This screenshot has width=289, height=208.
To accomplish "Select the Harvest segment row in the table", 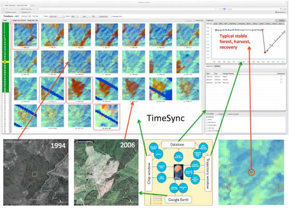I will point(246,80).
